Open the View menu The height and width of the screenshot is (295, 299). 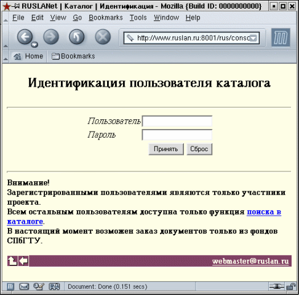58,18
